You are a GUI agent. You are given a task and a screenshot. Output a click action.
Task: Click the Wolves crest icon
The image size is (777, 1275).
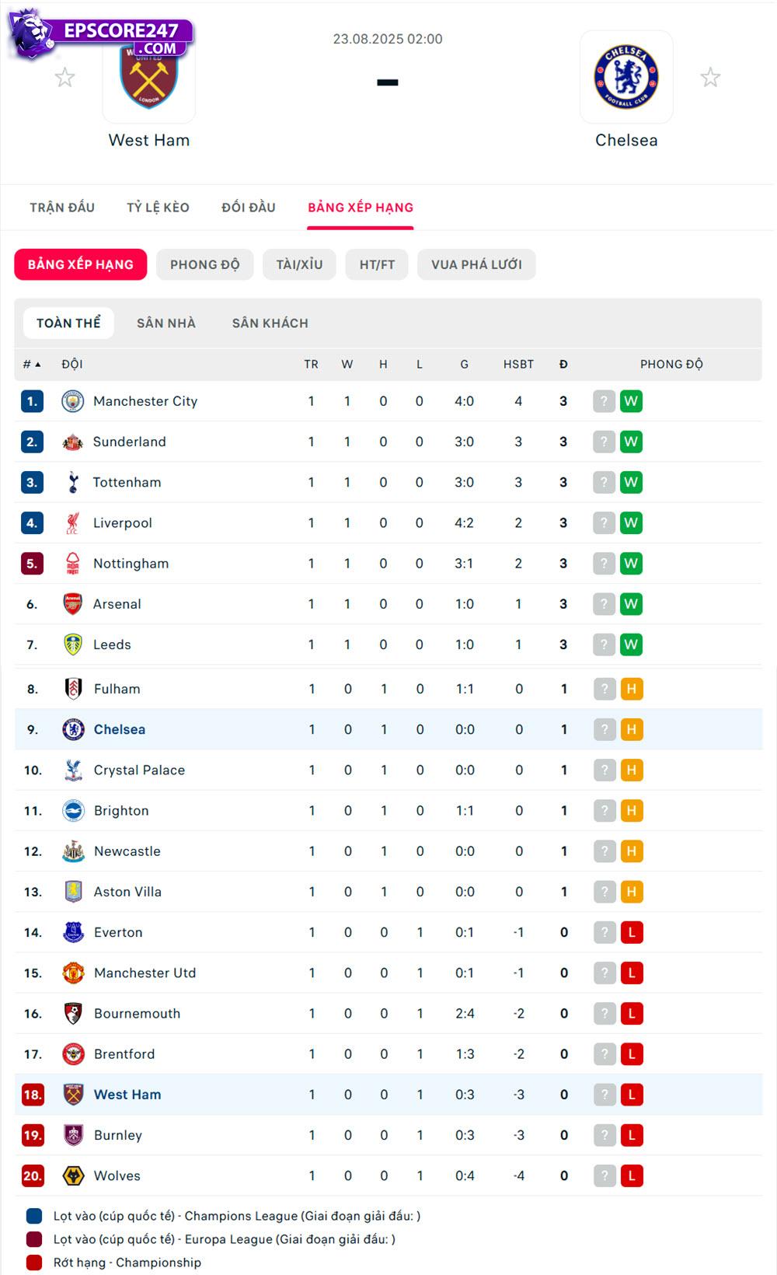pos(73,1175)
